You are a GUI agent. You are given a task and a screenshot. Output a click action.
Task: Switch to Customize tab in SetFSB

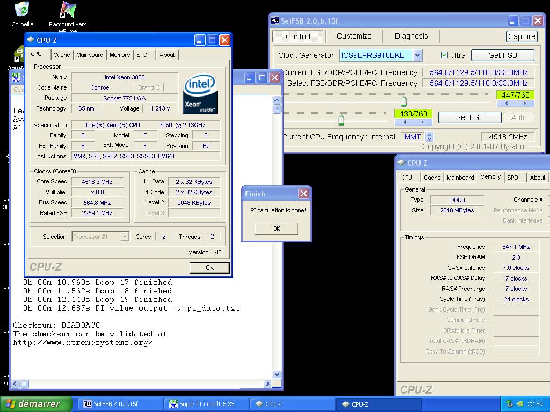[354, 36]
